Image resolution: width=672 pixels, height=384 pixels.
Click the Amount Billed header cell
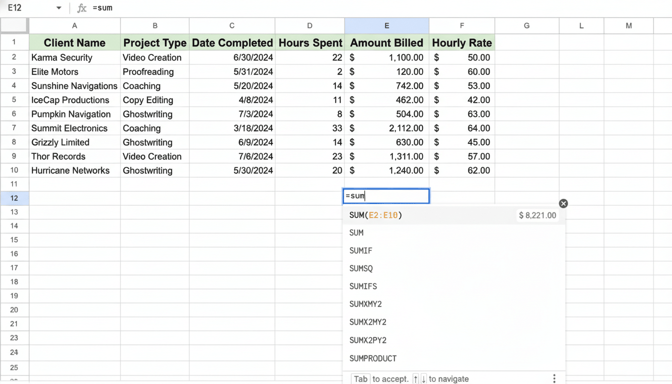[x=386, y=42]
